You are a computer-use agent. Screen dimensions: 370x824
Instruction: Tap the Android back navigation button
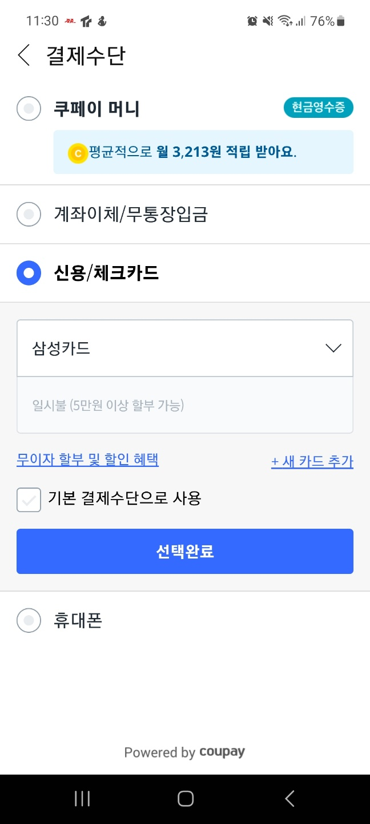[x=289, y=798]
